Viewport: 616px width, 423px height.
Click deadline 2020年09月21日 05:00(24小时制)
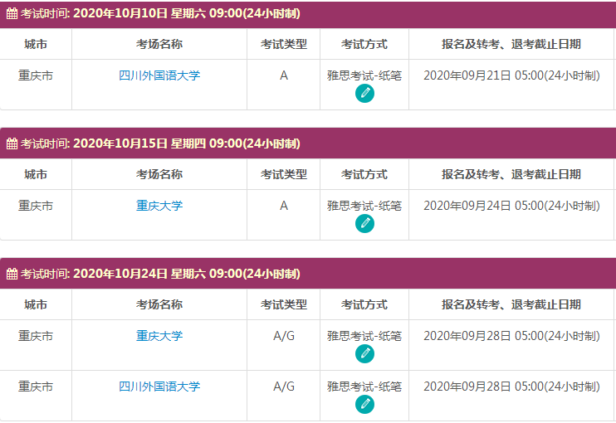tap(511, 75)
